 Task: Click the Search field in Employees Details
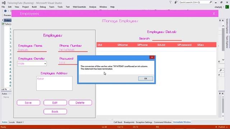(x=167, y=39)
